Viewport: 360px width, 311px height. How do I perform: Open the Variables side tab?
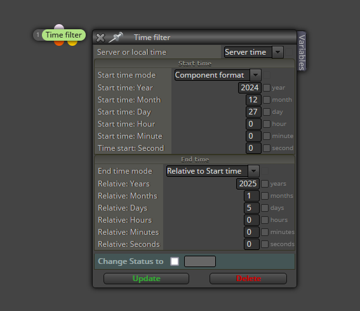[x=302, y=52]
